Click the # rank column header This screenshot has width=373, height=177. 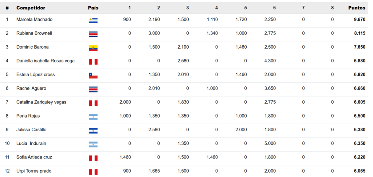pyautogui.click(x=7, y=8)
